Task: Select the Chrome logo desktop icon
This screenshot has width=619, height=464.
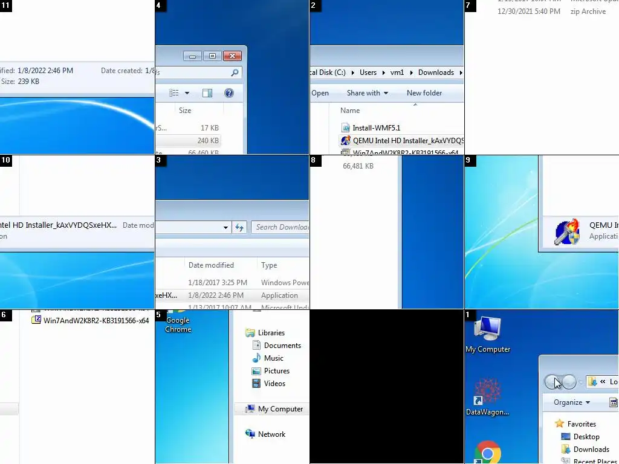Action: pyautogui.click(x=488, y=452)
